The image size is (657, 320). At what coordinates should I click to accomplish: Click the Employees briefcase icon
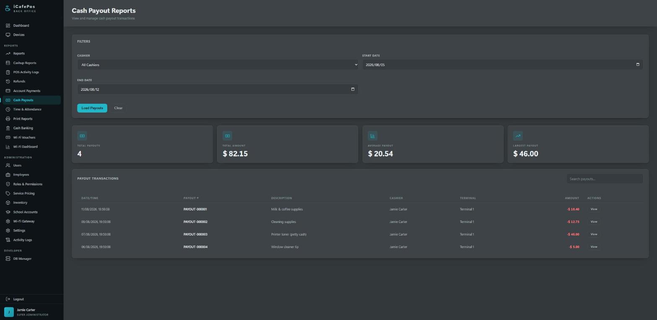click(x=8, y=174)
